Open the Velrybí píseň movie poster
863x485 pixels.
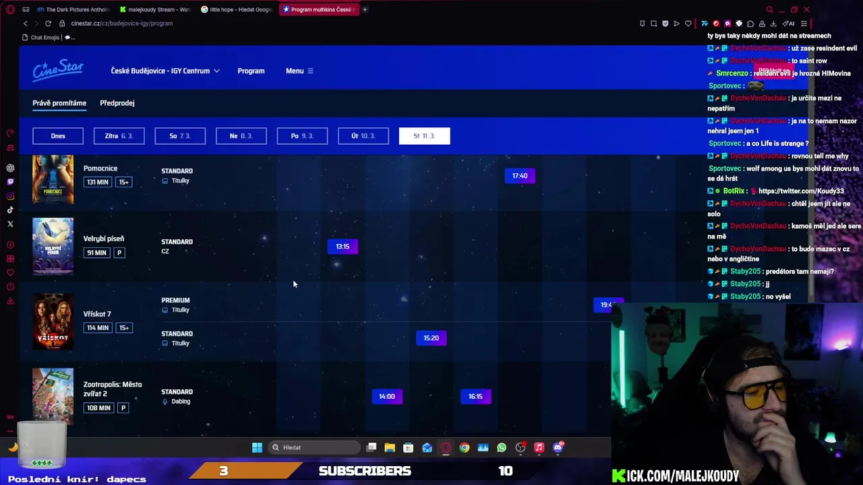(x=53, y=247)
